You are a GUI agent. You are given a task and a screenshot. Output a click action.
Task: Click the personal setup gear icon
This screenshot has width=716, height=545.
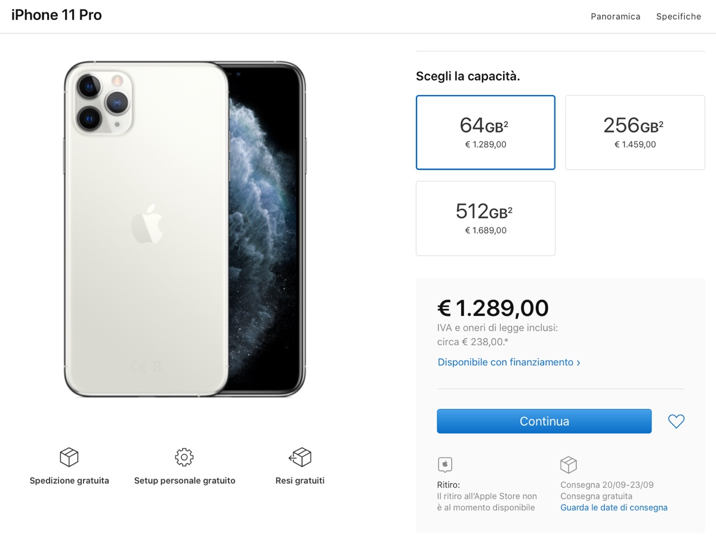tap(184, 457)
